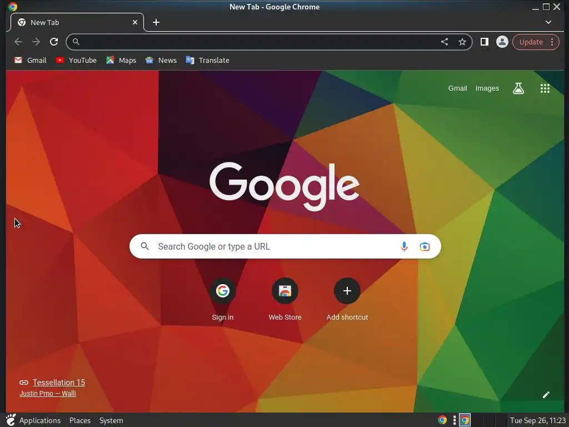Open the News bookmark
This screenshot has width=569, height=427.
pos(161,60)
